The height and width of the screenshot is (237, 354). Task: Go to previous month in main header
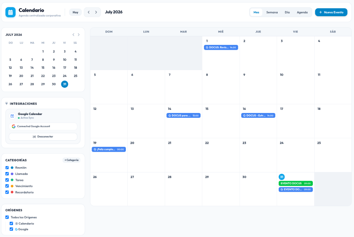[88, 12]
